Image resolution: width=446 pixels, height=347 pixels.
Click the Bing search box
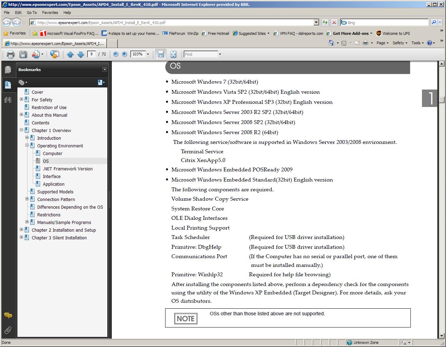[384, 22]
